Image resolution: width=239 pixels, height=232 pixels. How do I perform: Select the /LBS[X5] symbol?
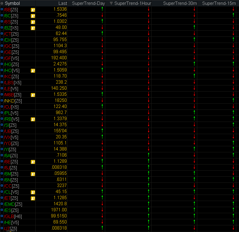click(x=12, y=83)
